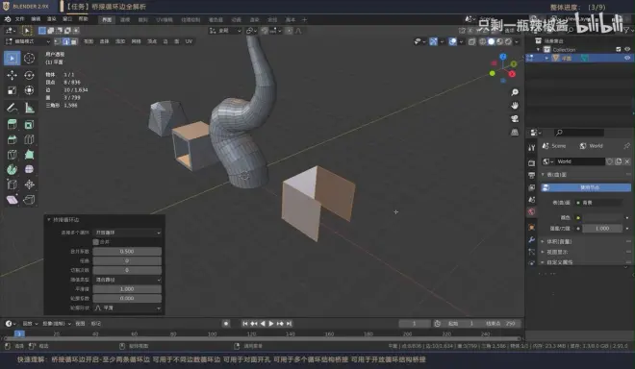The image size is (635, 369).
Task: Choose the Measure tool icon
Action: 29,108
